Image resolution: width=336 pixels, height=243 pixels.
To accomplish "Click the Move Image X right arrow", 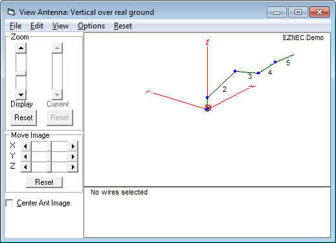I will (73, 146).
